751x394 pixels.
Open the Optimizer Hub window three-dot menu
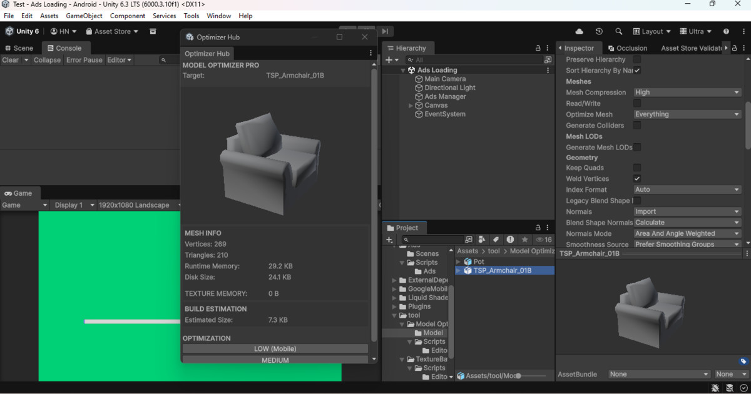pyautogui.click(x=370, y=54)
